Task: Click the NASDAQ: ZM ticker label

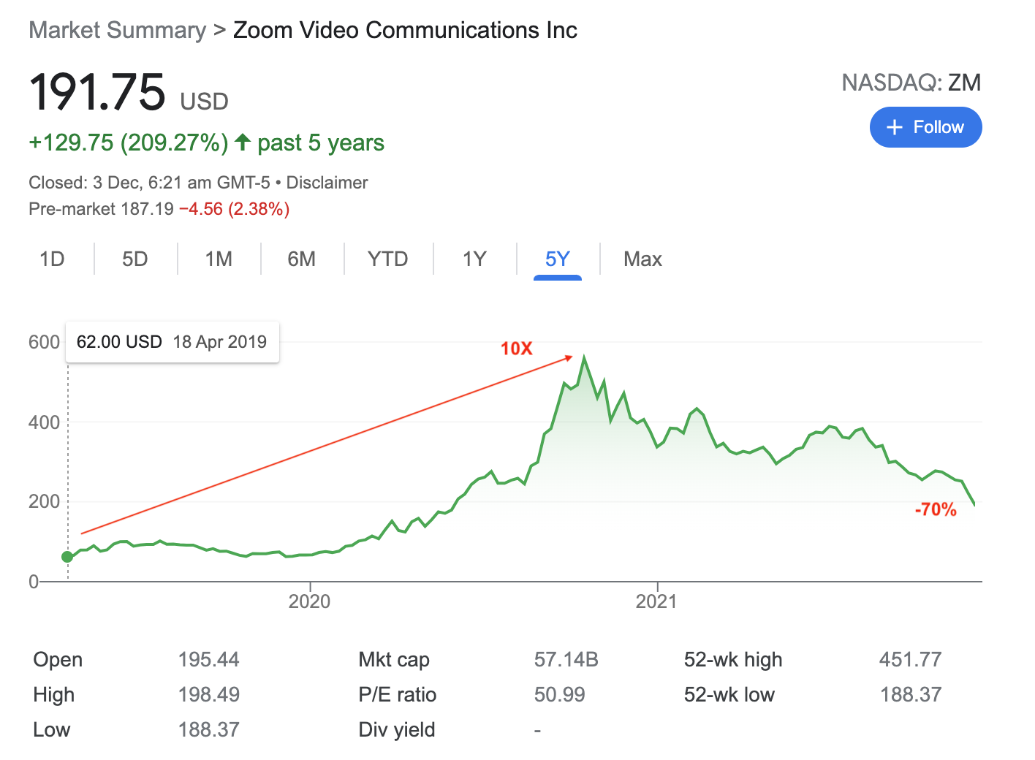Action: tap(912, 83)
